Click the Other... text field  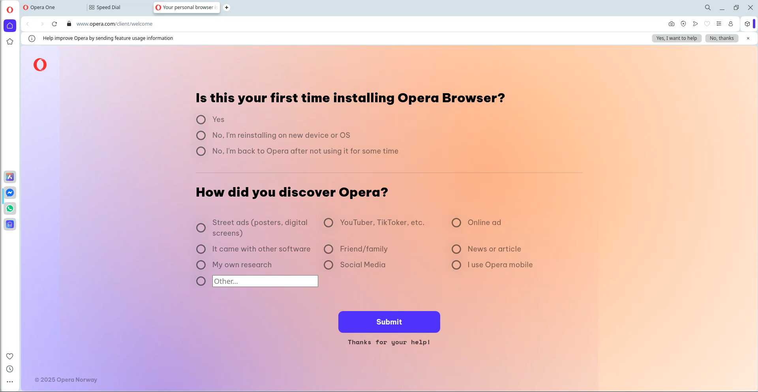(x=265, y=281)
